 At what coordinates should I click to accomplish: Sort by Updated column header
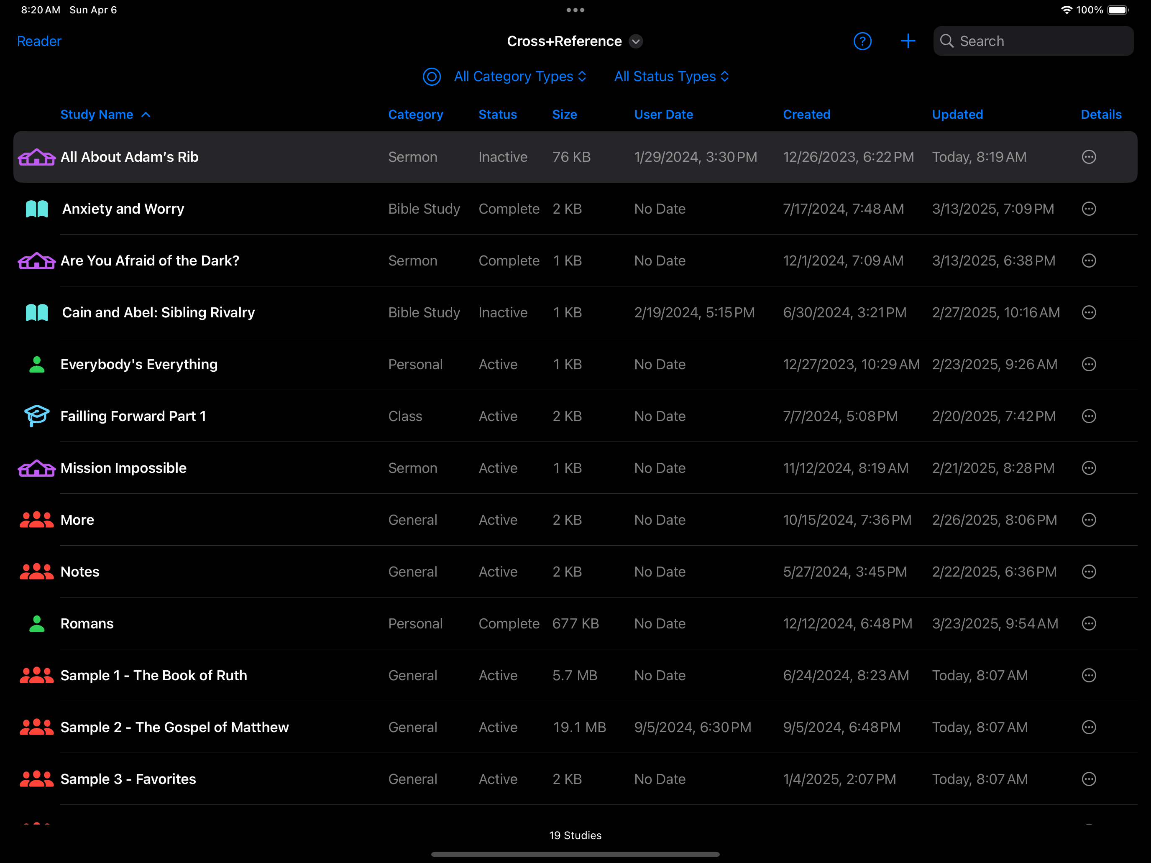tap(957, 115)
